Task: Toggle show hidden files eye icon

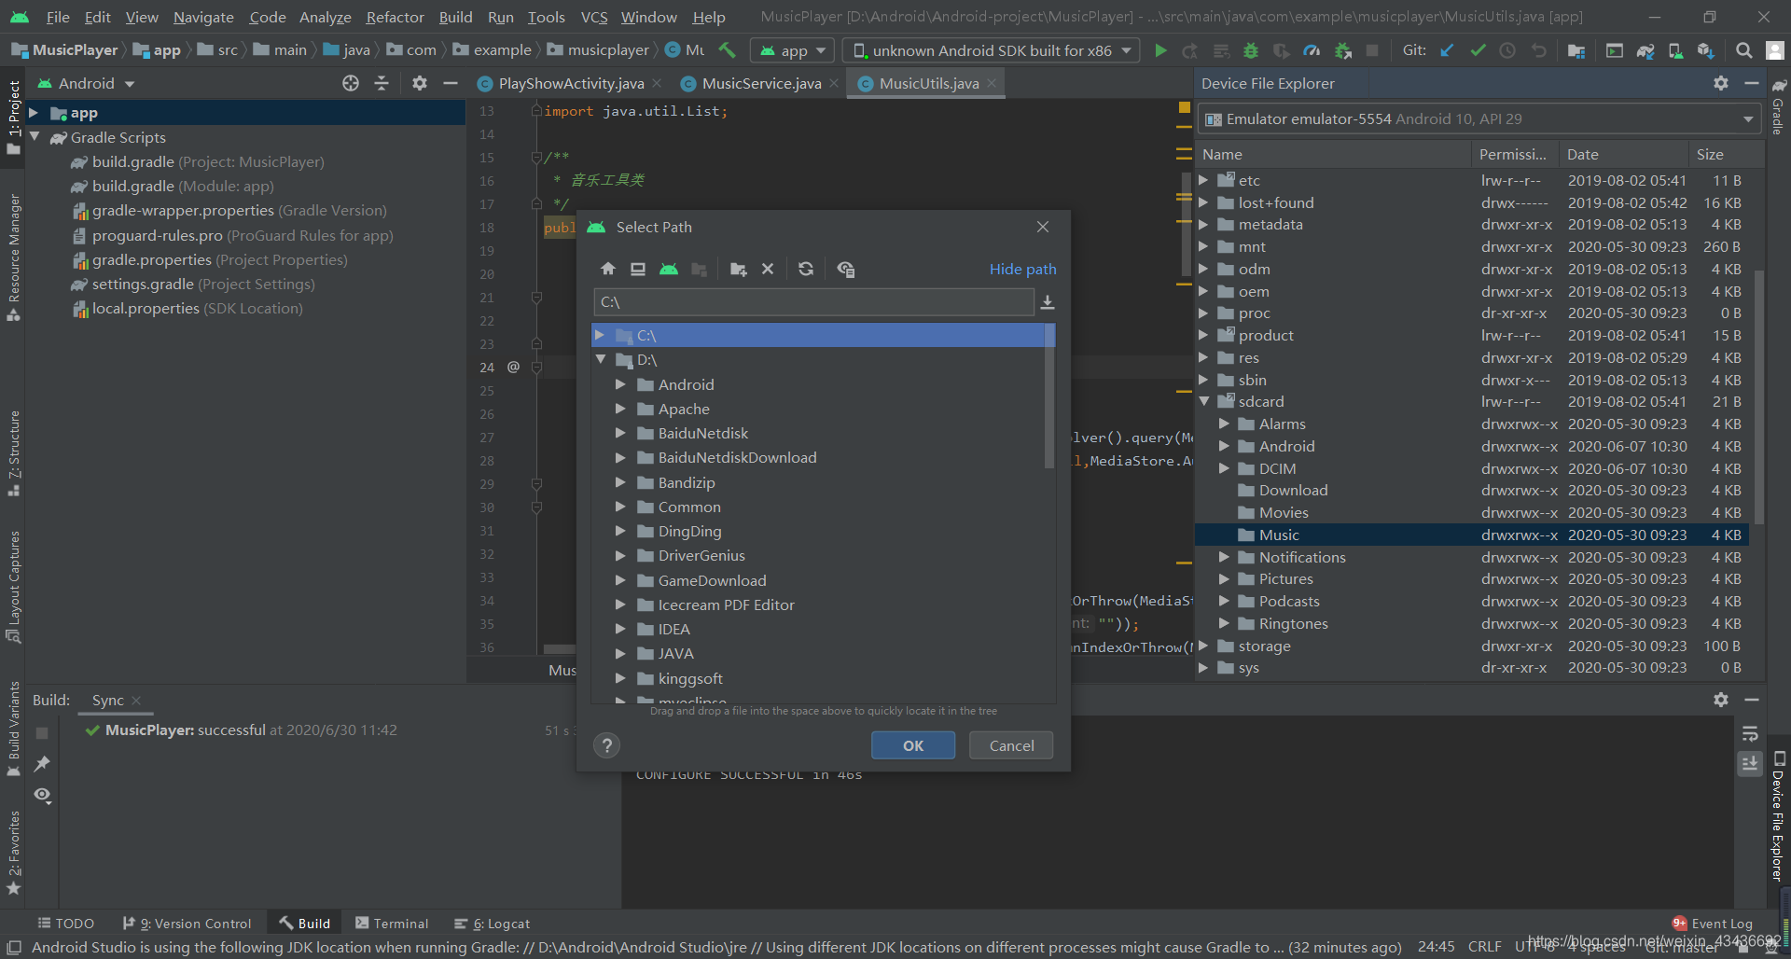Action: tap(846, 269)
